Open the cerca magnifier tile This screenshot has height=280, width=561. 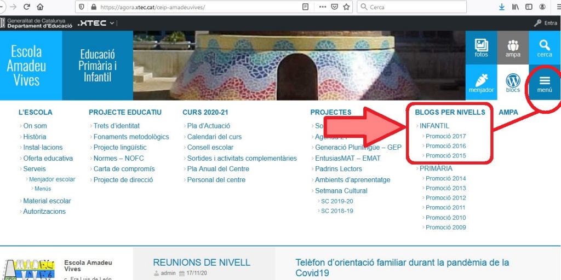(544, 48)
